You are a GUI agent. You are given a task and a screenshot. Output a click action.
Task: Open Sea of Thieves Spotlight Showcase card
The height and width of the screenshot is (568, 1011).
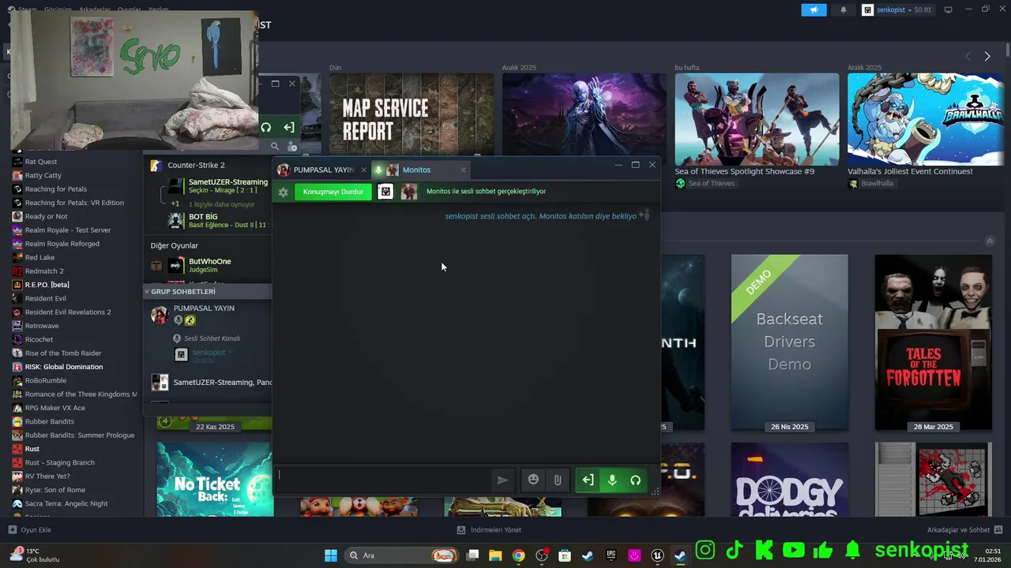757,119
